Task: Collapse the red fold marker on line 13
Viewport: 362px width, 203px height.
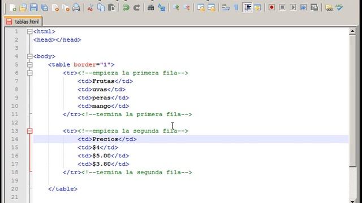Action: tap(30, 131)
